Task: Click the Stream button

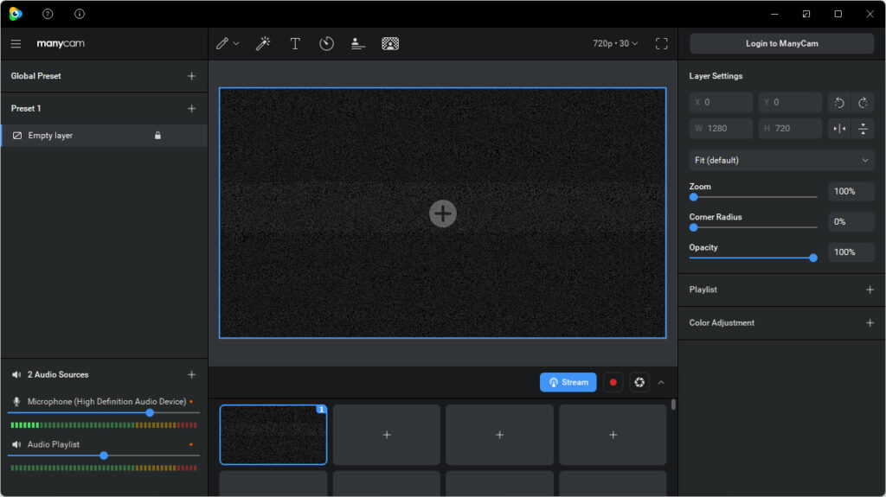Action: click(x=568, y=382)
